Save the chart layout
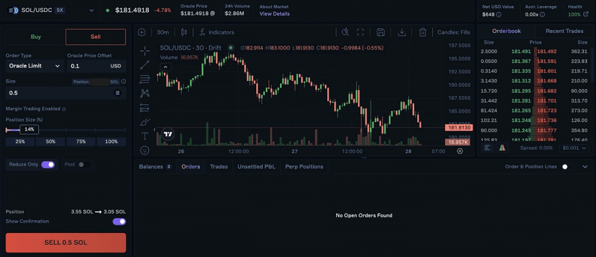This screenshot has width=596, height=257. point(380,32)
